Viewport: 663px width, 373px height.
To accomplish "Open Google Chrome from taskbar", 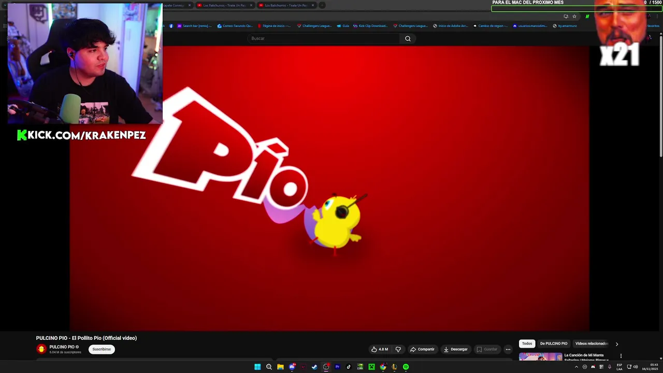I will [x=383, y=367].
